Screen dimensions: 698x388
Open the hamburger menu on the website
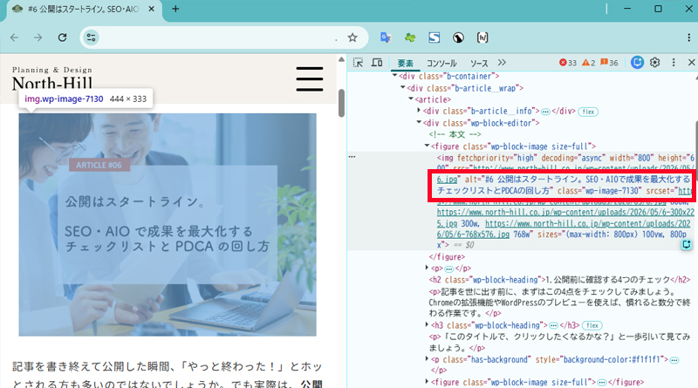pos(310,78)
